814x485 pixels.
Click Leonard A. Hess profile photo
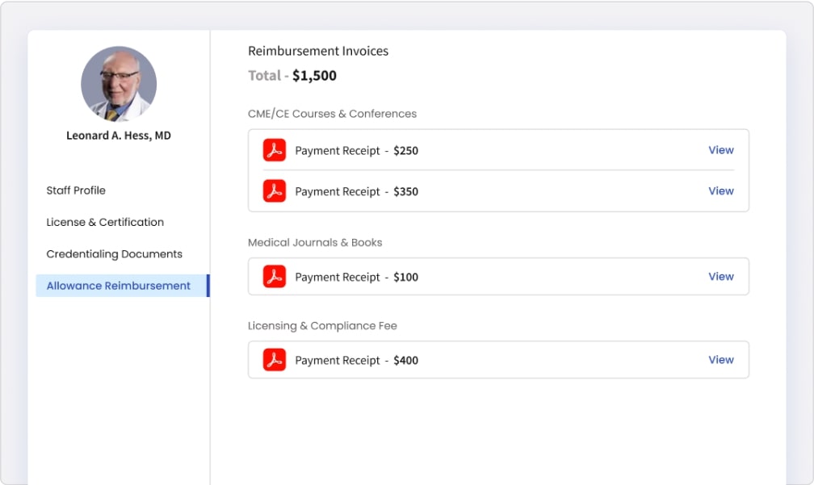pyautogui.click(x=119, y=84)
